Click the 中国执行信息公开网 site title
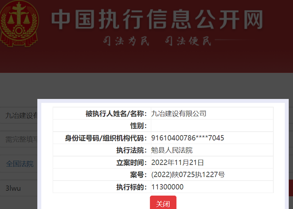 [x=157, y=19]
